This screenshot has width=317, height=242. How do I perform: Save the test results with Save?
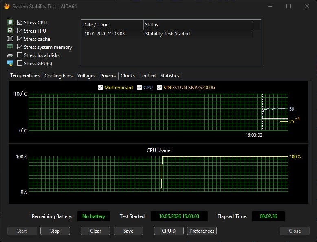click(128, 231)
